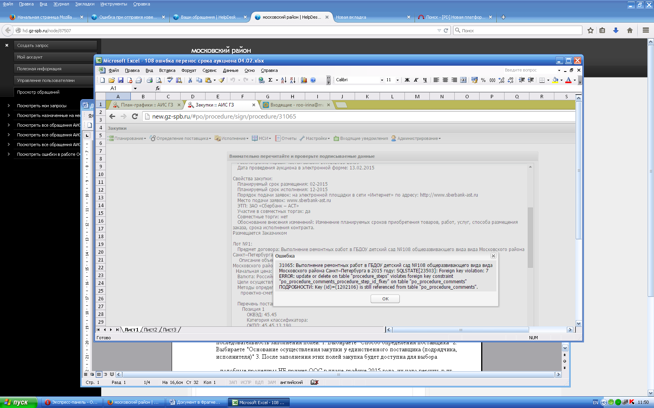Image resolution: width=654 pixels, height=408 pixels.
Task: Merge and center cells
Action: click(x=463, y=80)
